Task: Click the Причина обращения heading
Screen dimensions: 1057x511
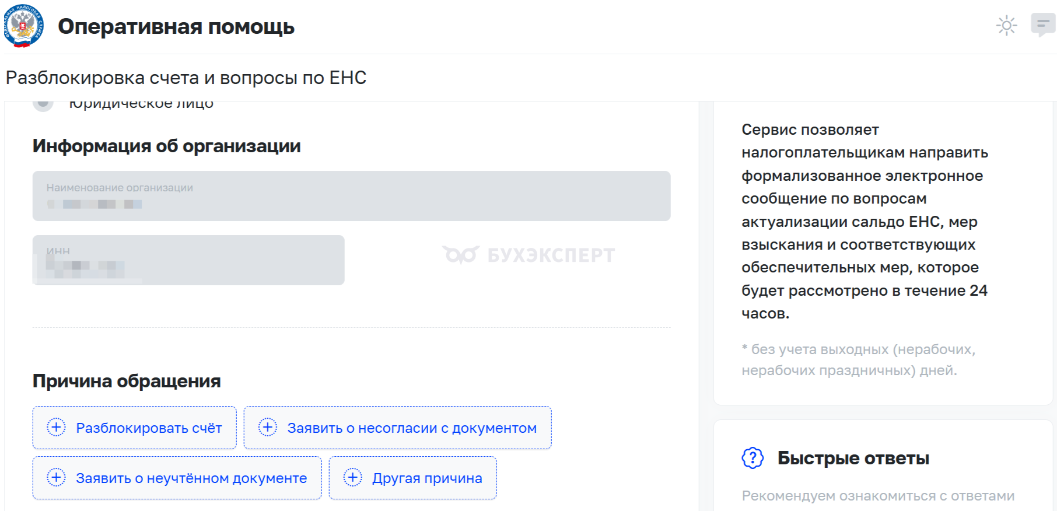Action: 127,381
